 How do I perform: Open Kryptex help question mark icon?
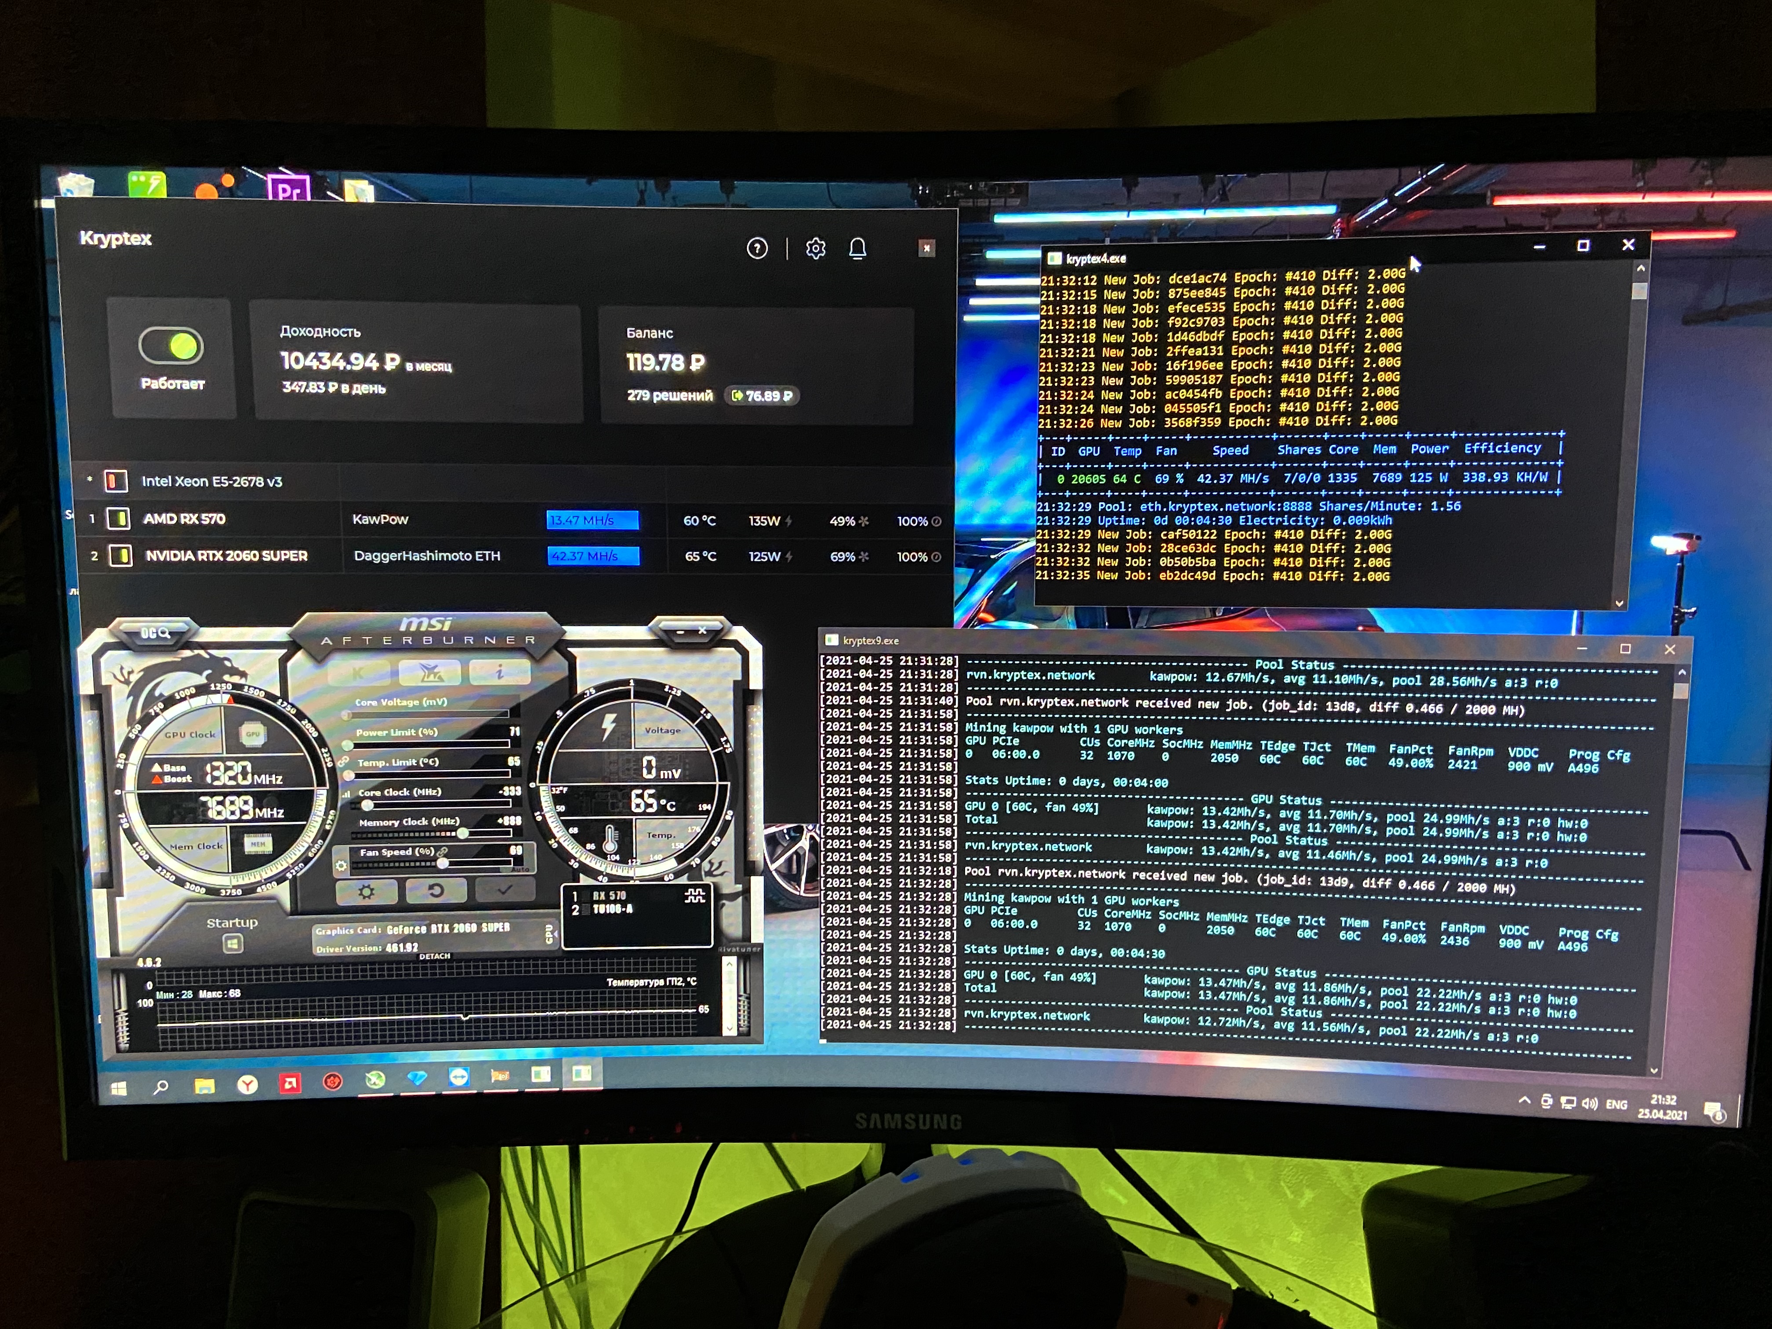[757, 248]
